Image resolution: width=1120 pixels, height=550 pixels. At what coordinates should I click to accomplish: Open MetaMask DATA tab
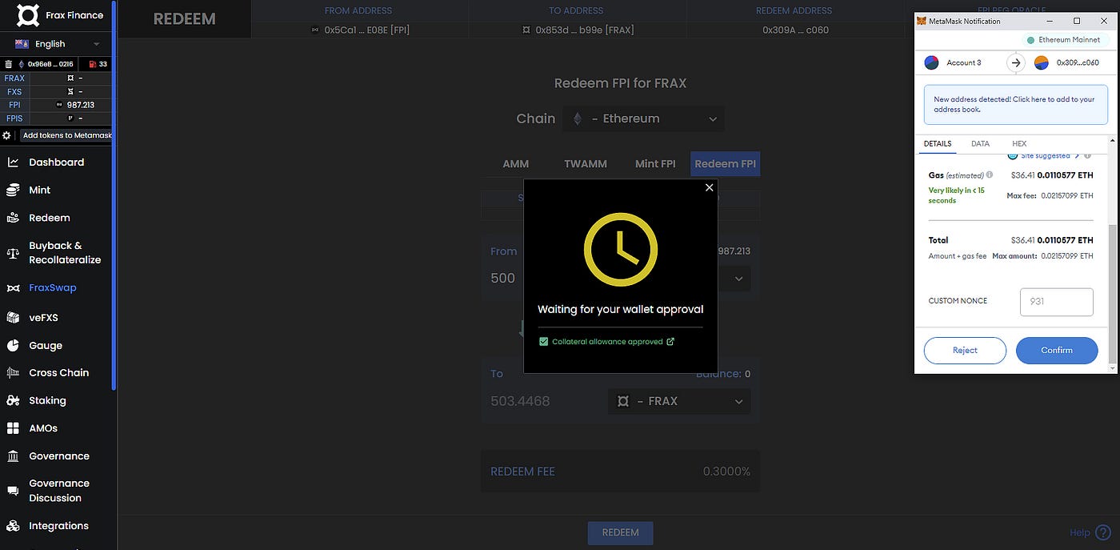tap(980, 144)
